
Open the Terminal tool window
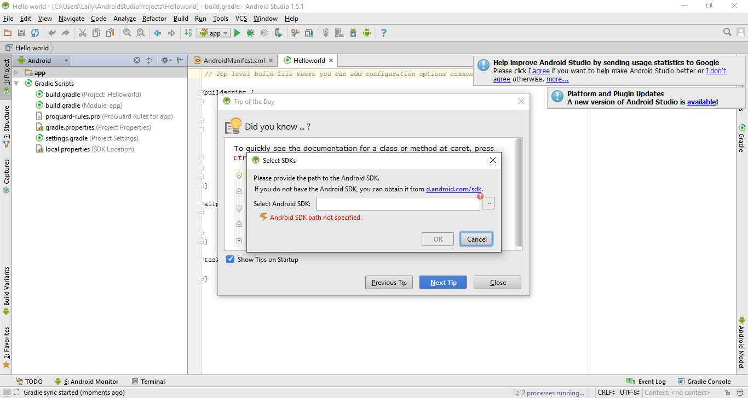coord(148,382)
